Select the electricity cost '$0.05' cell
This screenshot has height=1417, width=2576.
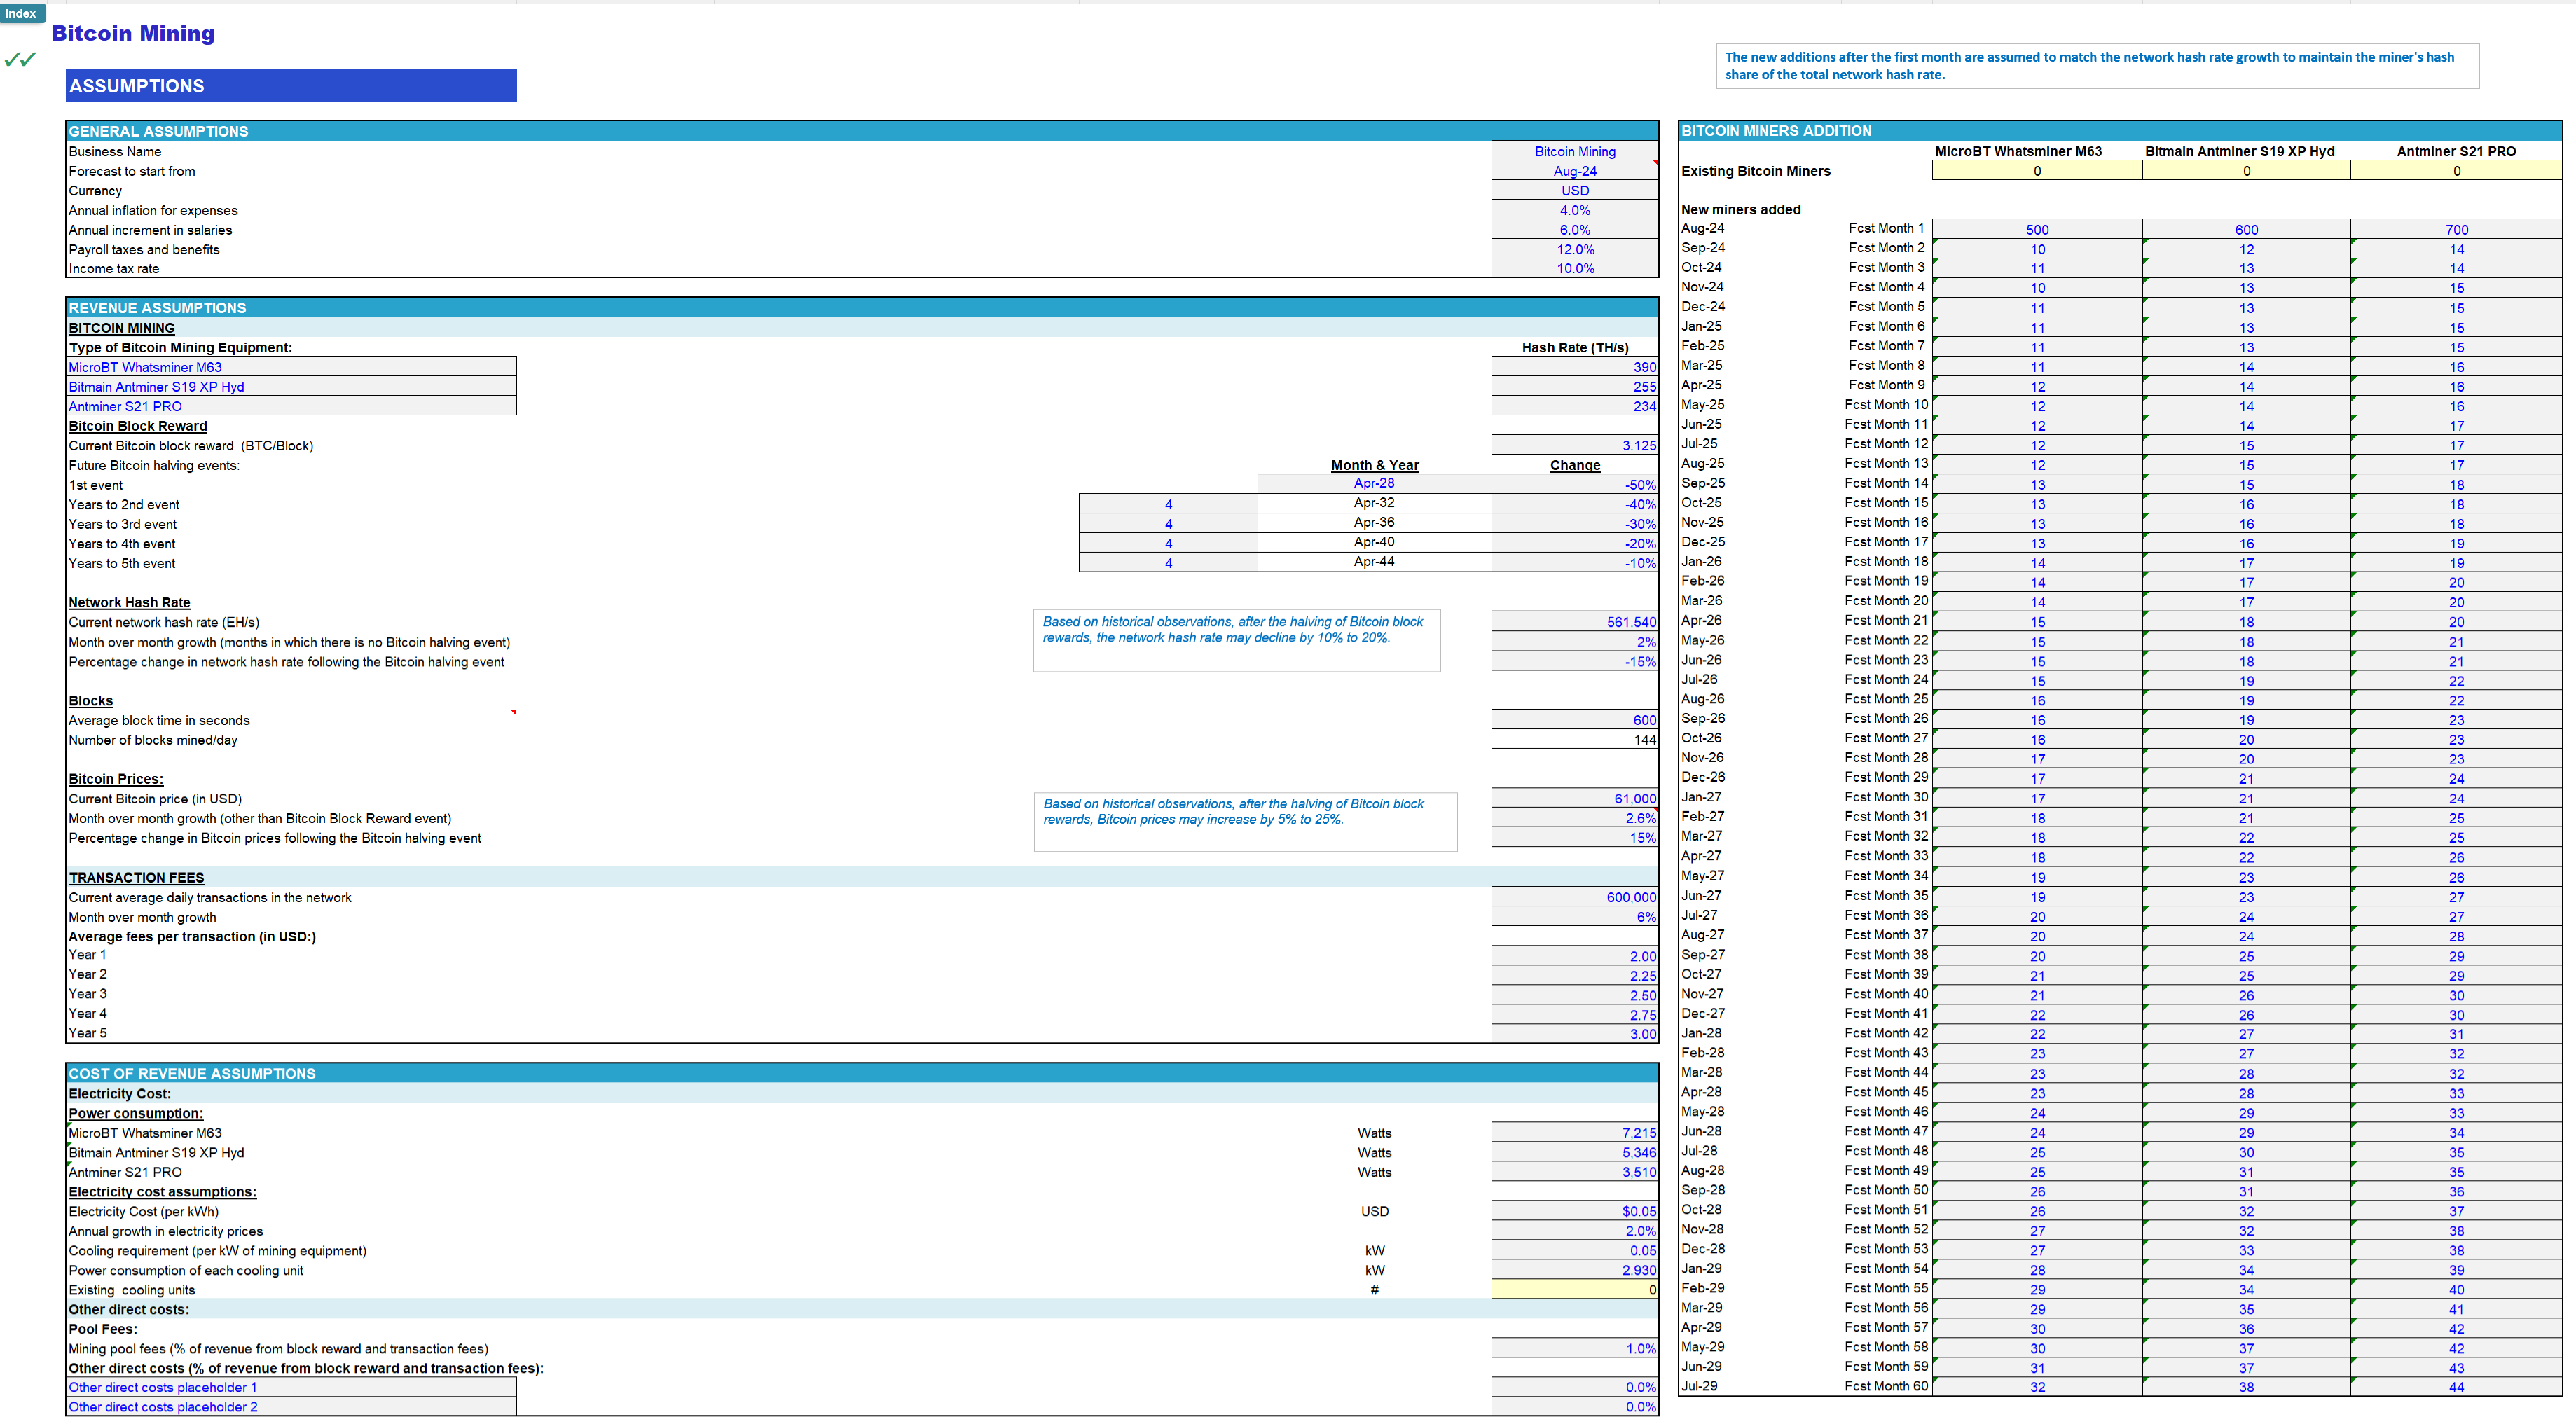(x=1574, y=1211)
